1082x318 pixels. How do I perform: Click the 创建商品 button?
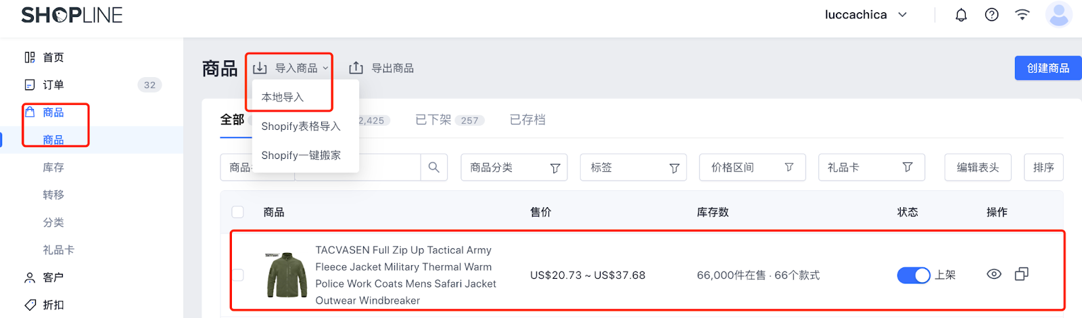pos(1048,68)
